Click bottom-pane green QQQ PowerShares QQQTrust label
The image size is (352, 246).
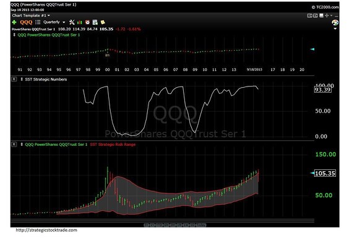click(56, 145)
